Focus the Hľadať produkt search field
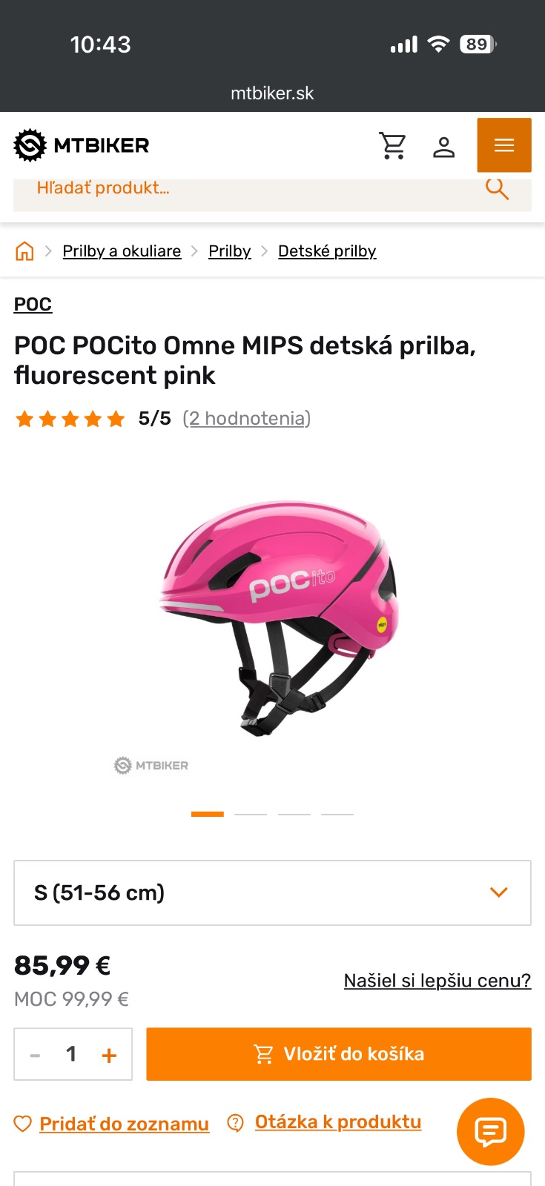The image size is (545, 1186). 245,189
